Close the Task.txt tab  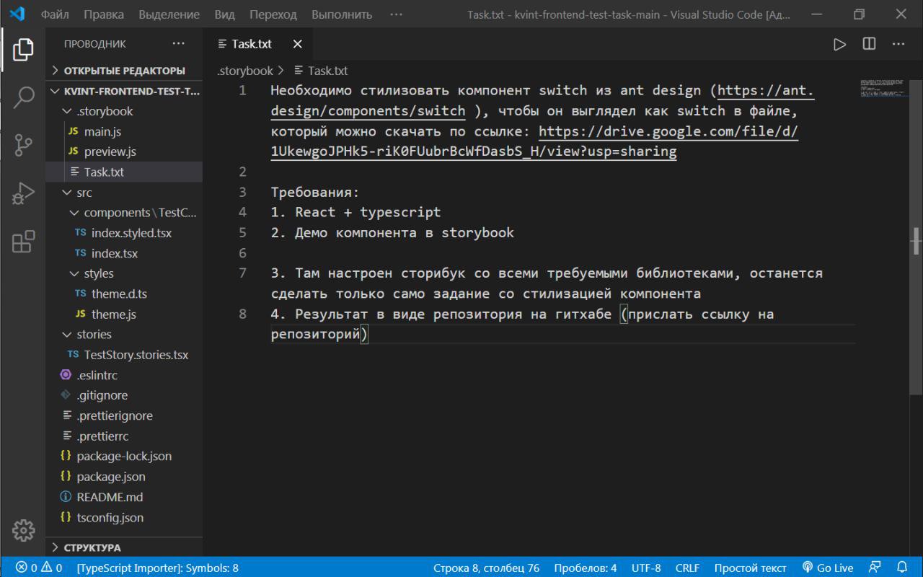tap(297, 44)
